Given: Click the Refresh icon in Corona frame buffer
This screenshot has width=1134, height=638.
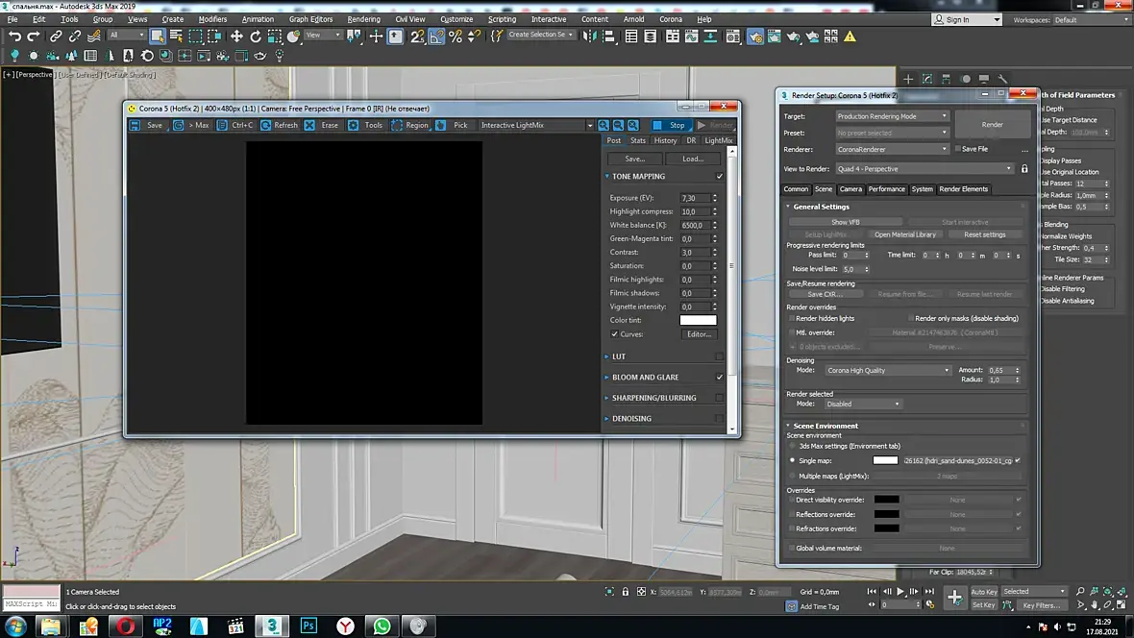Looking at the screenshot, I should click(266, 125).
